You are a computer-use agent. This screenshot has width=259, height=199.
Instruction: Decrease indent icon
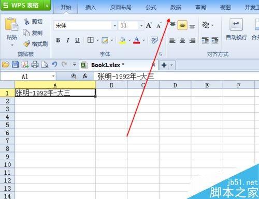point(205,40)
